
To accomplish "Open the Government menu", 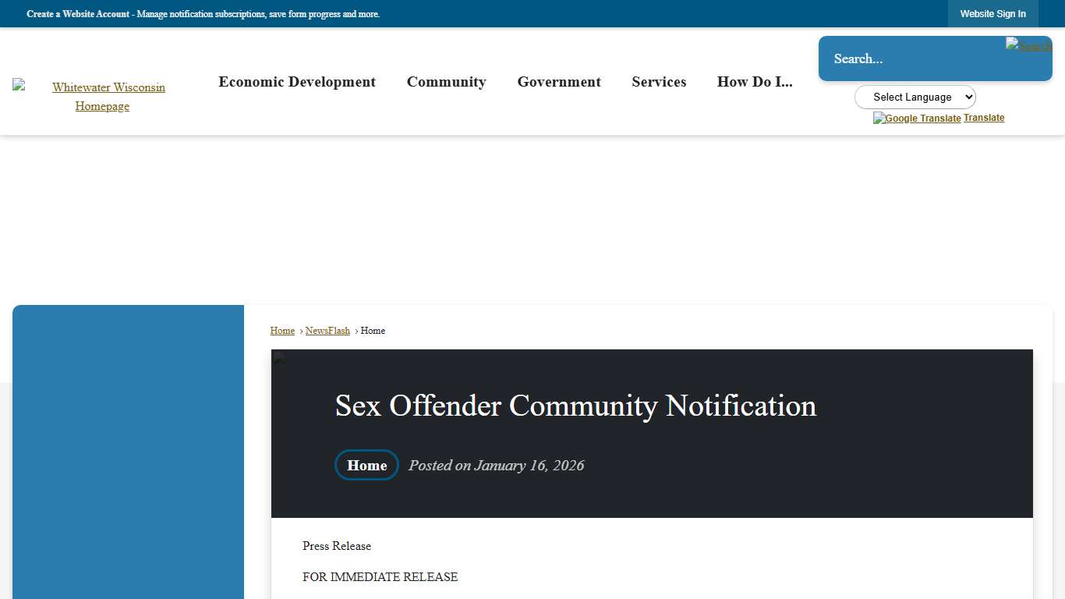I will 559,82.
